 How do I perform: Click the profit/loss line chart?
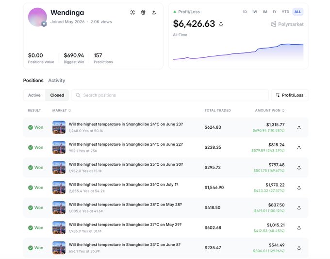tap(238, 52)
